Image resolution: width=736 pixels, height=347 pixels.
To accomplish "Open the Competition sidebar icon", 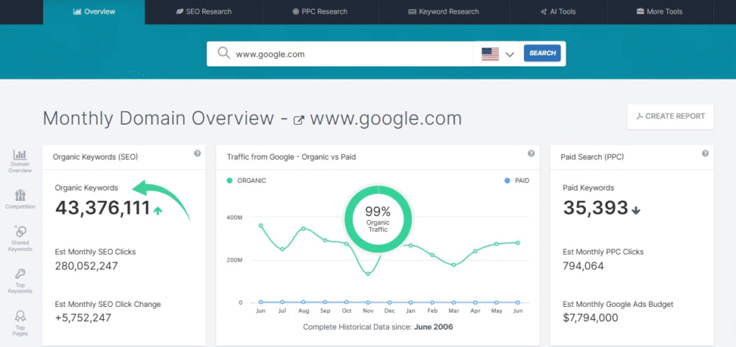I will 20,199.
